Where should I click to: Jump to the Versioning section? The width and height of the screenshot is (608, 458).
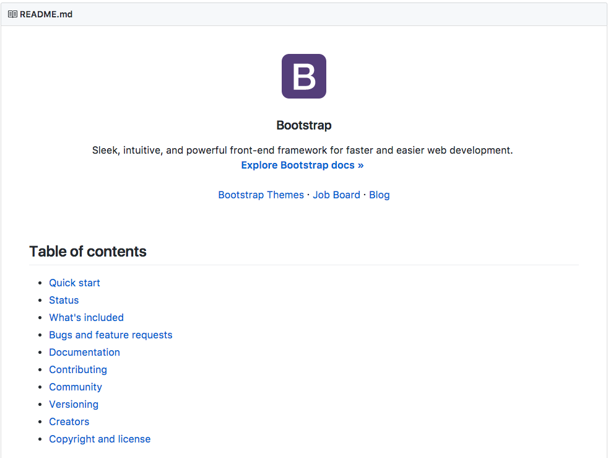74,405
